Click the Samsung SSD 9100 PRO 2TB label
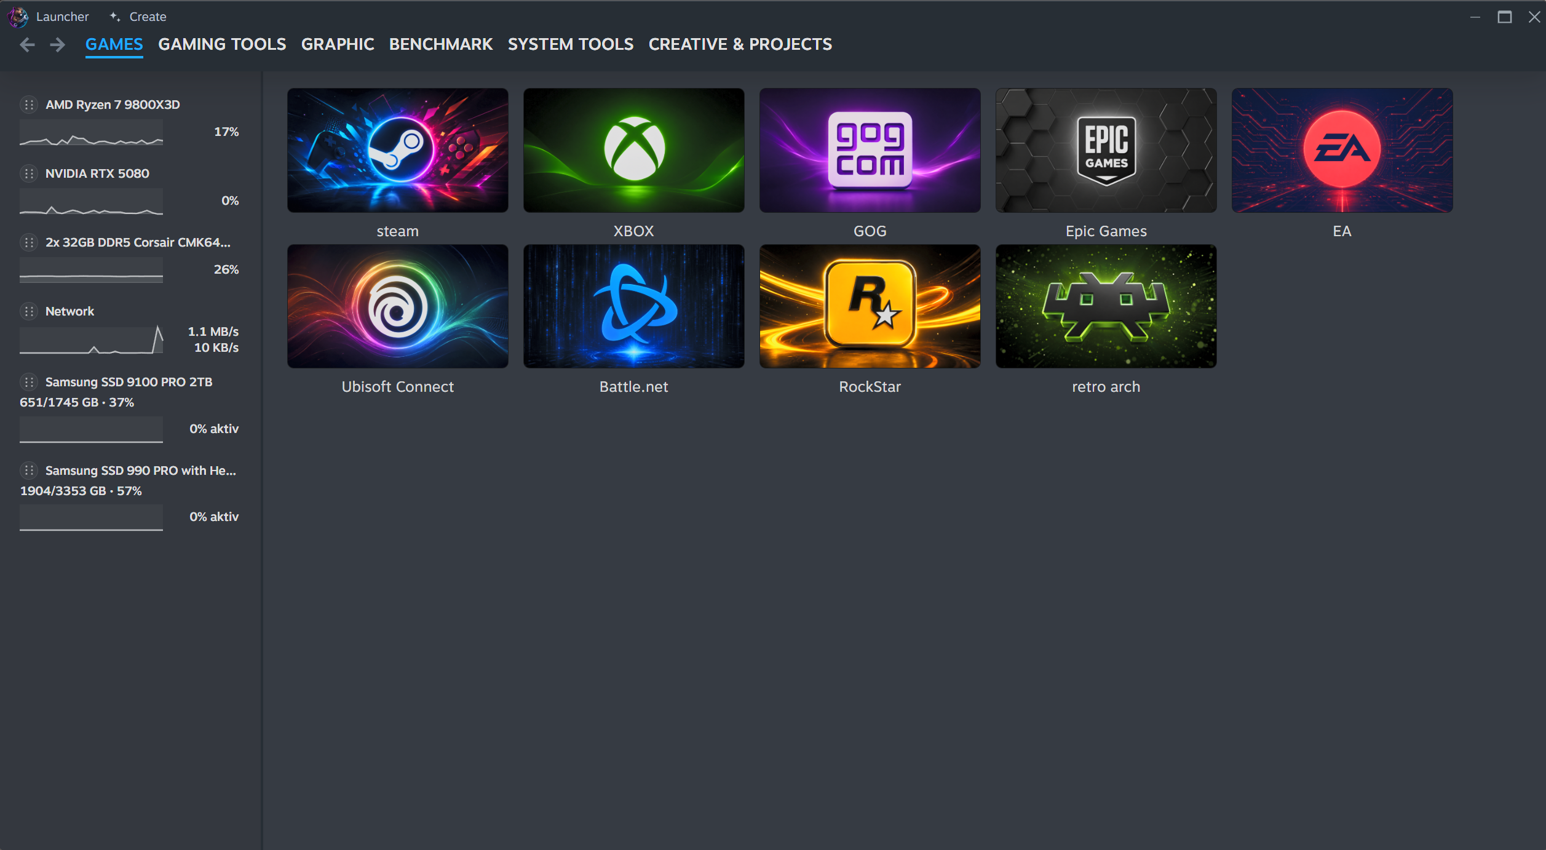The height and width of the screenshot is (850, 1546). 129,382
